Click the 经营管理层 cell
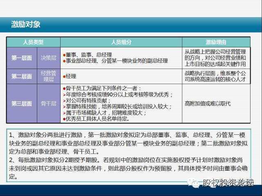 [48, 76]
